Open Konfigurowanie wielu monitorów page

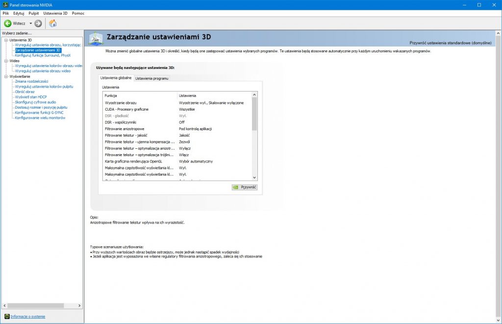click(40, 118)
